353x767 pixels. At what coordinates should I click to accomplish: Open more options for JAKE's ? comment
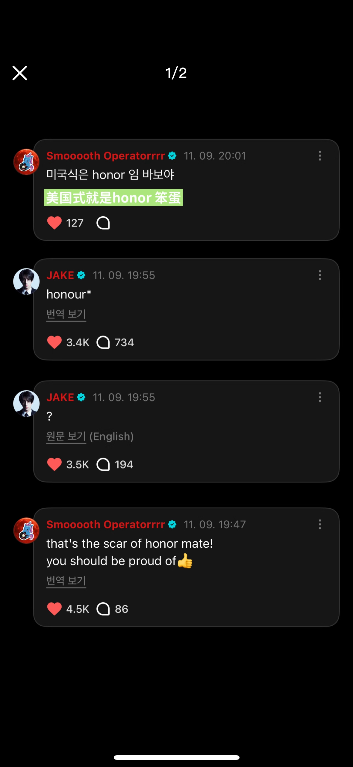point(320,397)
